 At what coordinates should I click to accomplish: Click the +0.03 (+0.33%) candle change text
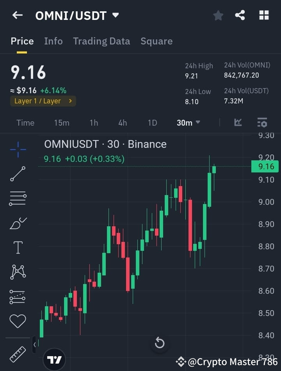(95, 159)
